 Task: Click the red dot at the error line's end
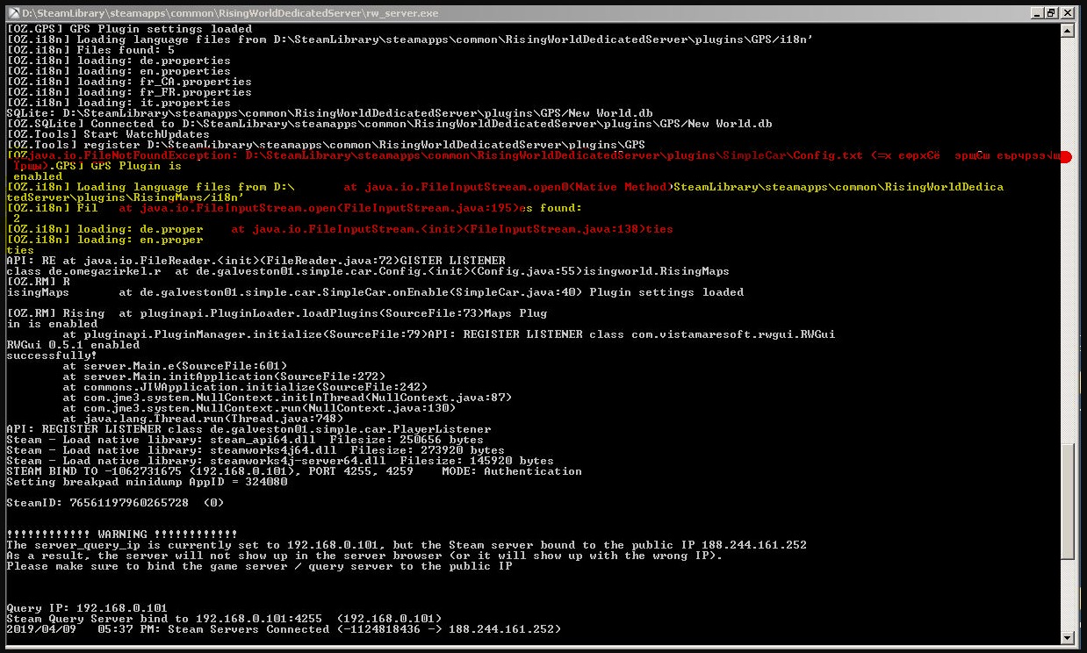click(x=1064, y=157)
